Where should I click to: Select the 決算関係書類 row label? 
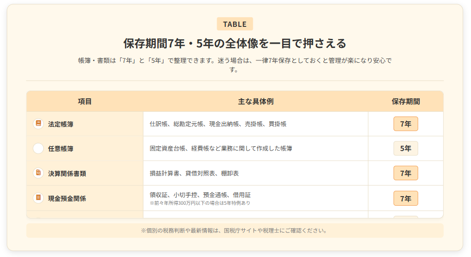coord(67,174)
